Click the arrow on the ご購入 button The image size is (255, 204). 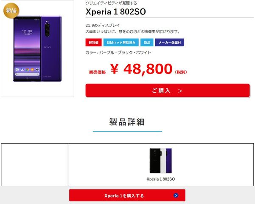click(180, 91)
